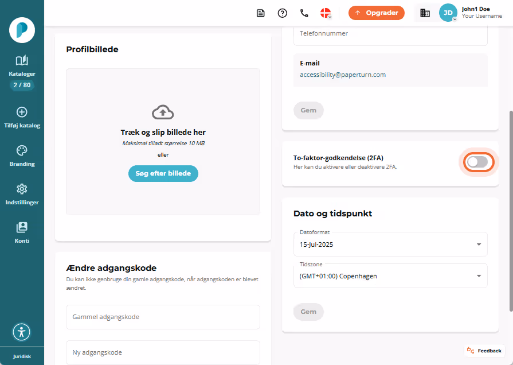The width and height of the screenshot is (513, 365).
Task: Click the page vertical scrollbar
Action: tap(511, 211)
